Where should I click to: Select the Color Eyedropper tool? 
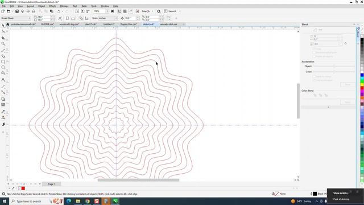pyautogui.click(x=3, y=112)
